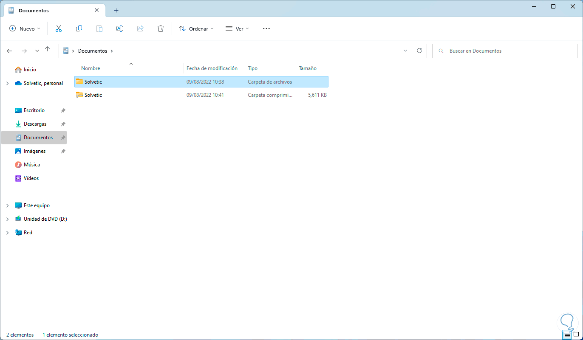This screenshot has width=583, height=340.
Task: Open Escritorio in navigation pane
Action: [x=34, y=110]
